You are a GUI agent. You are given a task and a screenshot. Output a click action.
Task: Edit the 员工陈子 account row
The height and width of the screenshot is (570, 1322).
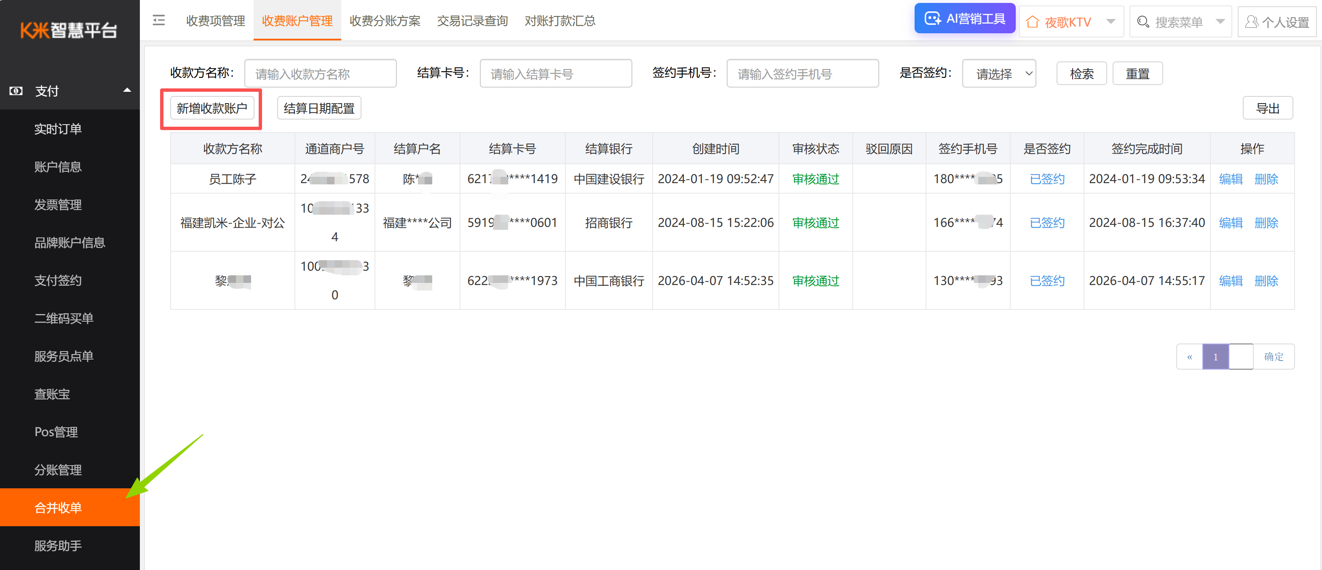point(1231,179)
